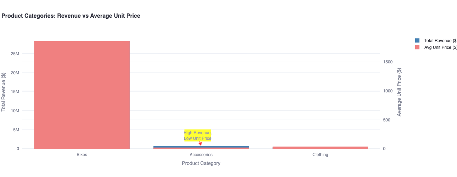Click the red annotation arrow head
This screenshot has height=177, width=457.
(x=201, y=144)
